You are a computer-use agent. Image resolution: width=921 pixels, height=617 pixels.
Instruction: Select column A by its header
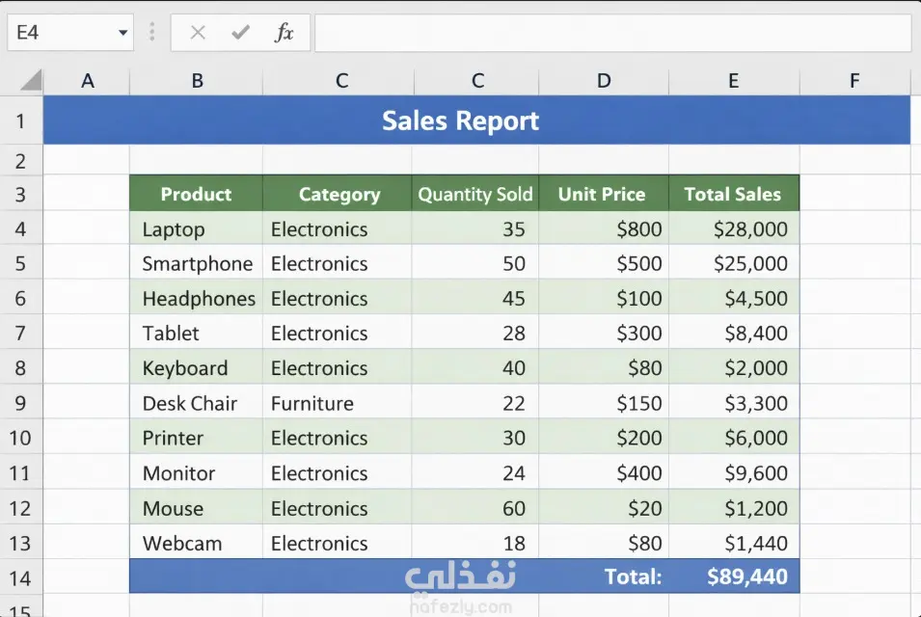87,81
